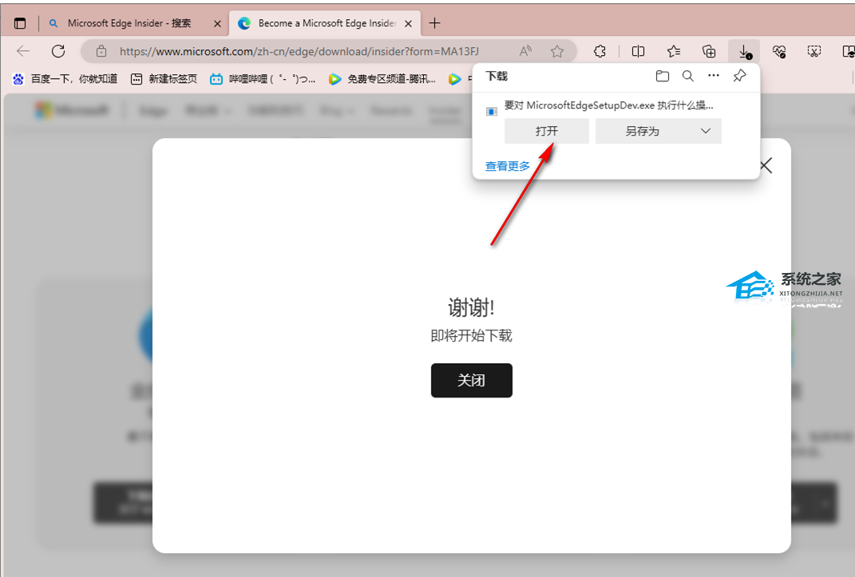Start web capture screenshot icon
This screenshot has height=577, width=855.
tap(814, 51)
